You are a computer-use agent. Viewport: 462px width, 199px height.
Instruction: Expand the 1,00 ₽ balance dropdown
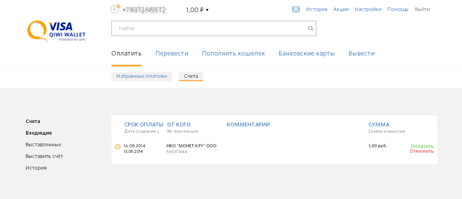point(197,10)
